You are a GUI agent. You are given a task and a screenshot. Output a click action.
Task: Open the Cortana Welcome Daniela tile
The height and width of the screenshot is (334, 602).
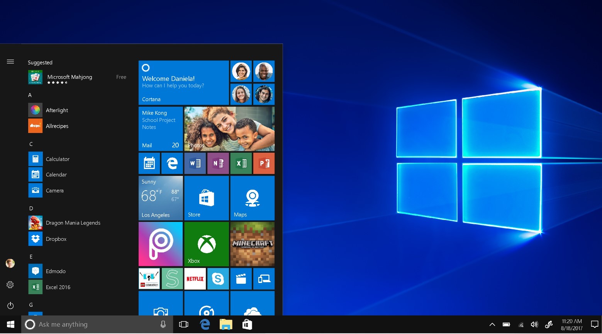coord(184,83)
